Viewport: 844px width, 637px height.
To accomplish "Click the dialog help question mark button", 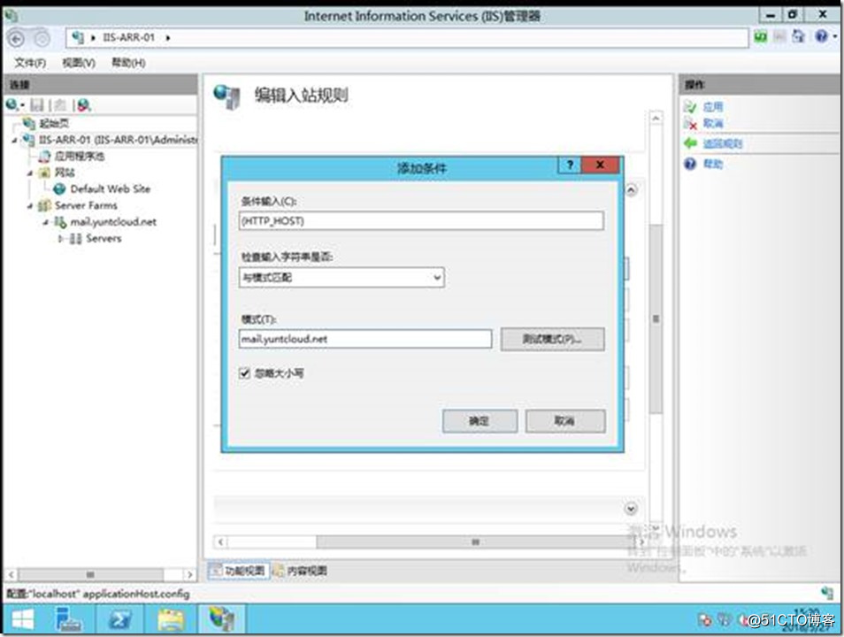I will coord(570,165).
